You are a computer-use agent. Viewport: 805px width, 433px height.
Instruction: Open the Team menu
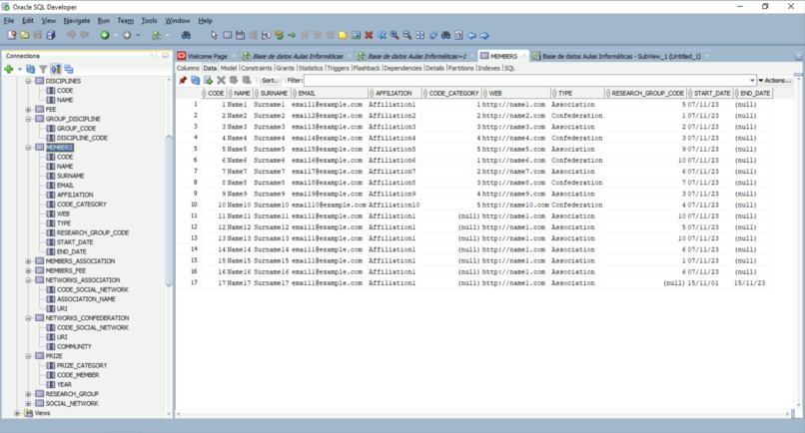point(125,21)
